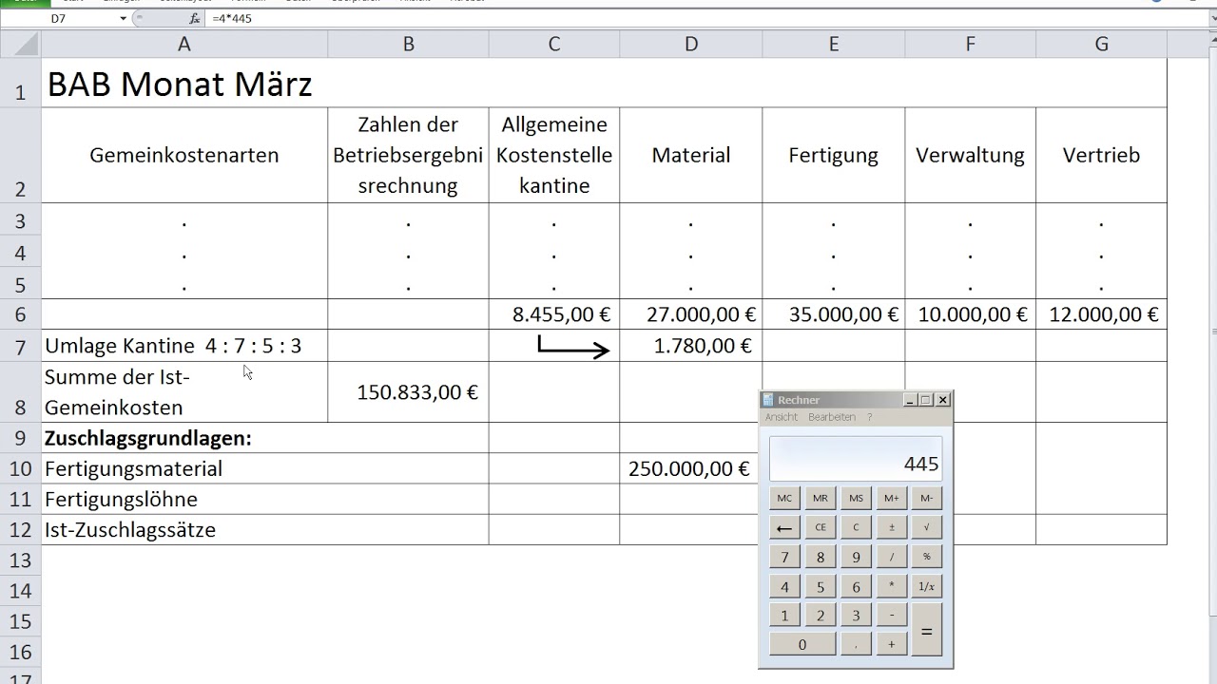Image resolution: width=1217 pixels, height=684 pixels.
Task: Click MS memory store in calculator
Action: tap(856, 498)
